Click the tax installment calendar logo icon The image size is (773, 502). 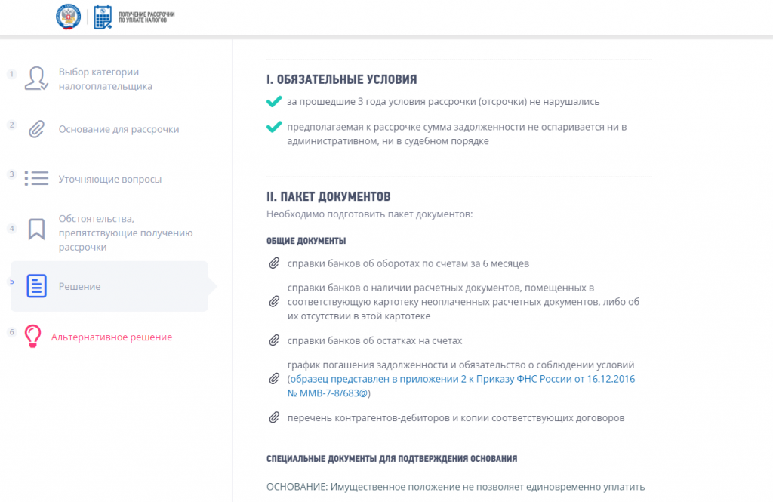(103, 17)
